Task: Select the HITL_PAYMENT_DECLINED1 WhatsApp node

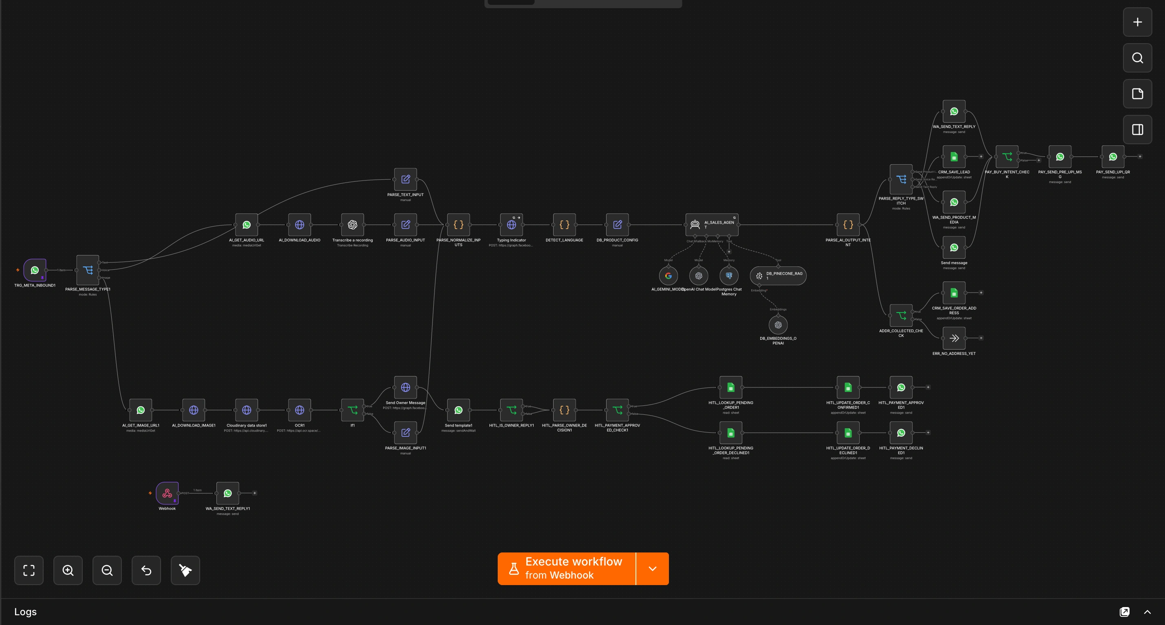Action: (901, 433)
